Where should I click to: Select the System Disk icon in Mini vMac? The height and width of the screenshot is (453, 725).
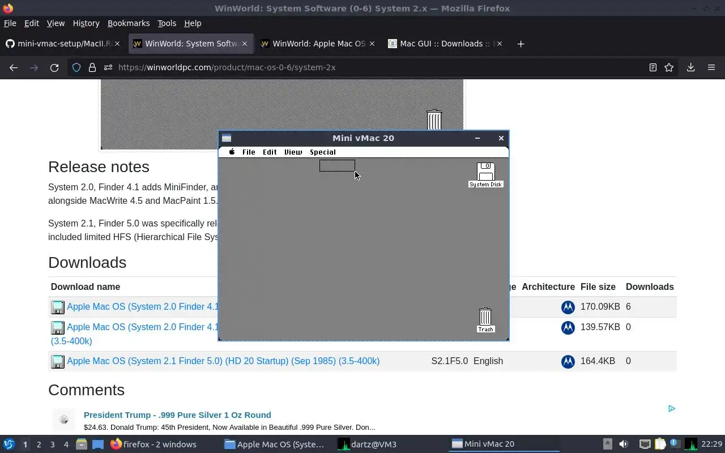[x=485, y=175]
